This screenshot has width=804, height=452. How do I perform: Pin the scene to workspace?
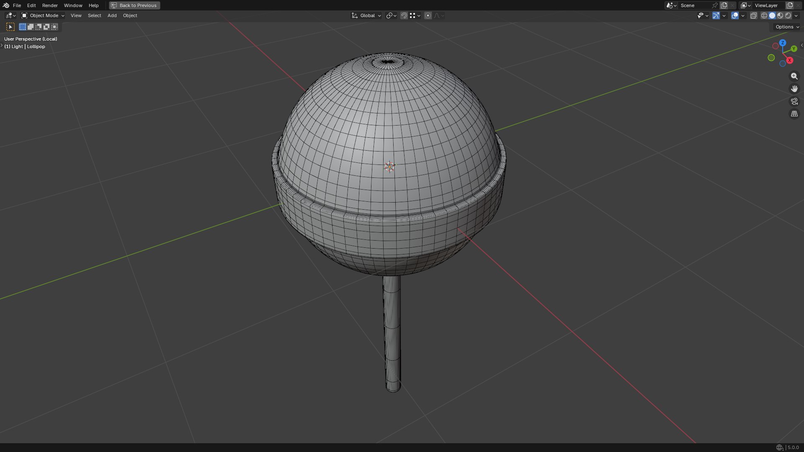pos(715,5)
